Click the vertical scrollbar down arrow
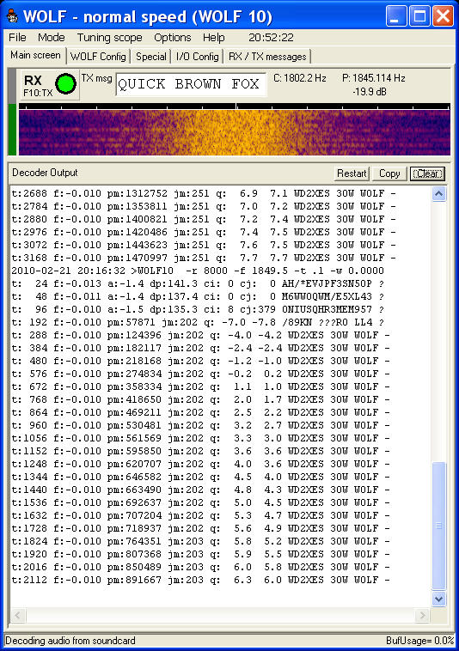 (x=438, y=599)
